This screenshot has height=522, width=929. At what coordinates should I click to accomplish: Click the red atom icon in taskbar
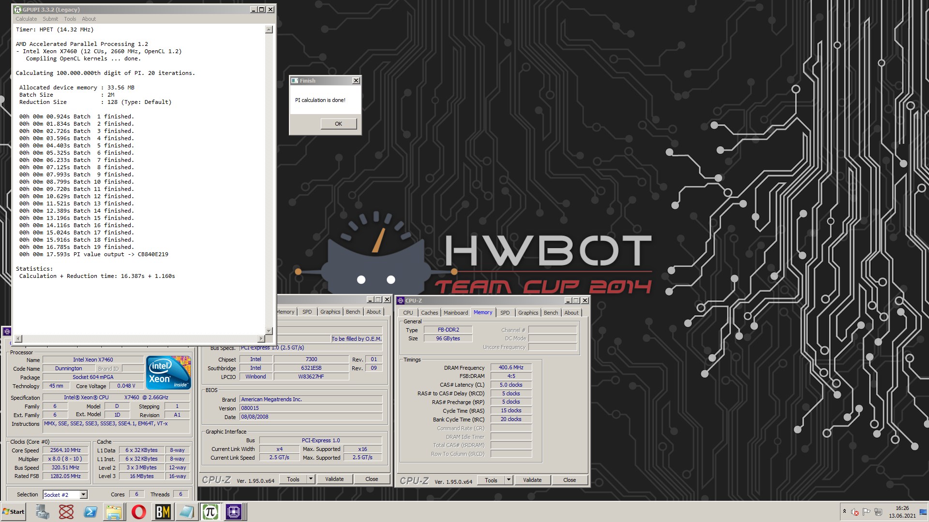pyautogui.click(x=66, y=512)
